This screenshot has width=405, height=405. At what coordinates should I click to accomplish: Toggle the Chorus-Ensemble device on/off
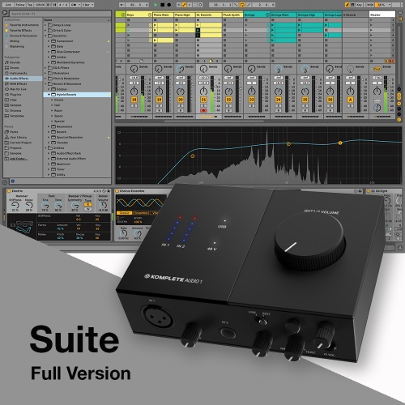point(117,191)
